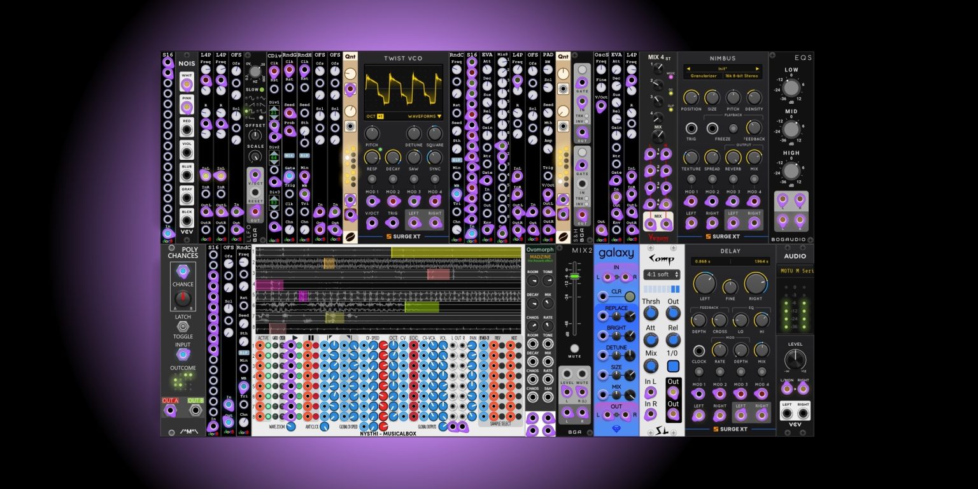This screenshot has width=978, height=489.
Task: Open the Twist VCO WAVEFORMS dropdown
Action: pyautogui.click(x=425, y=117)
